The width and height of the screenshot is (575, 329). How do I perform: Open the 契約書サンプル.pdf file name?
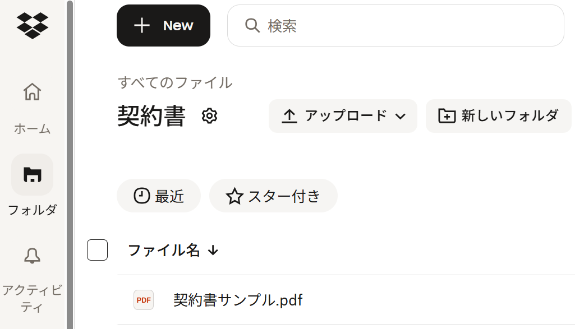pos(238,300)
